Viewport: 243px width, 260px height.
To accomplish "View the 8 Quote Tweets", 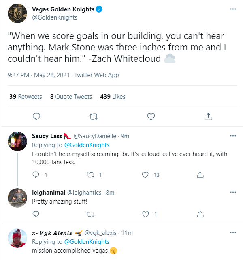I will point(71,97).
